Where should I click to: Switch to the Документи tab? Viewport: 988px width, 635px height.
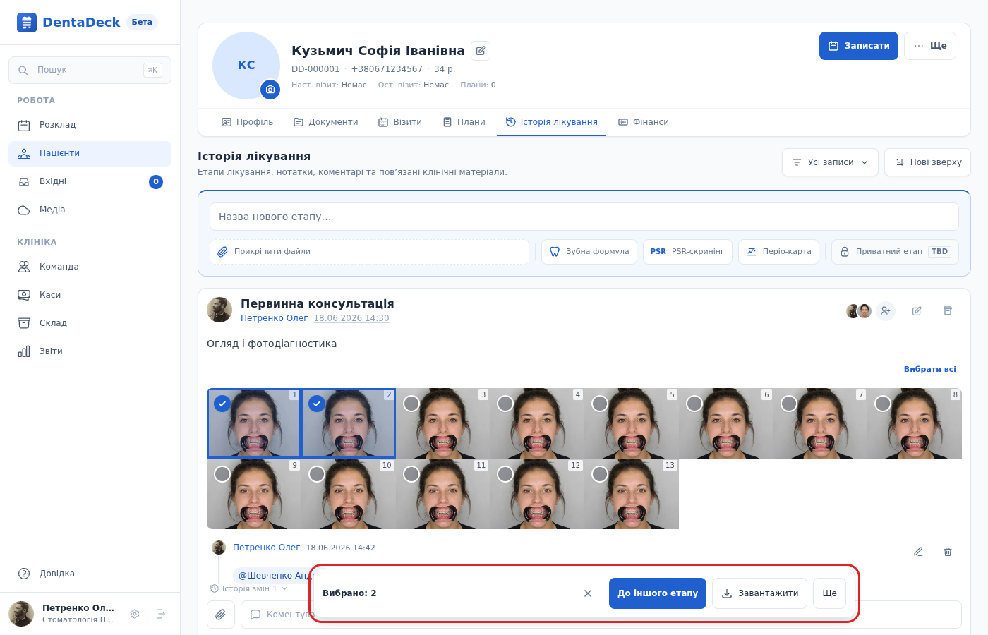point(325,122)
